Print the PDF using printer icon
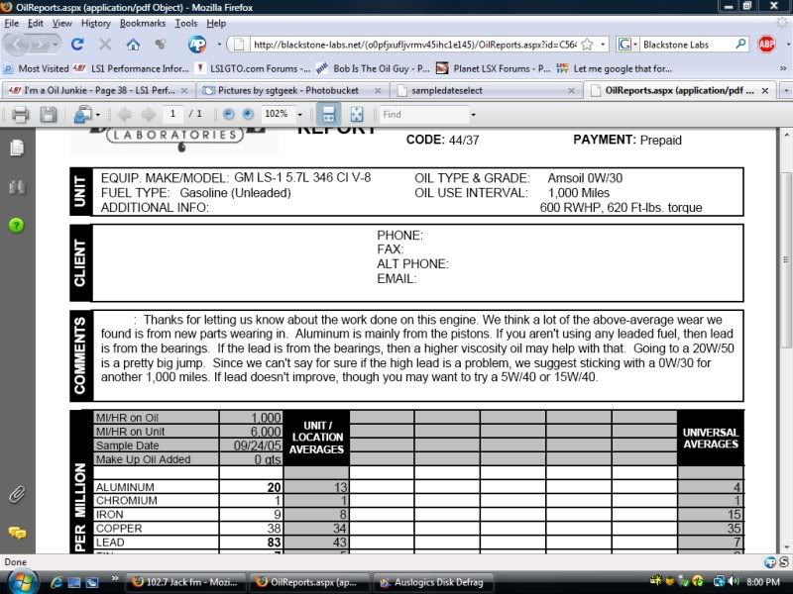The image size is (793, 594). point(20,115)
